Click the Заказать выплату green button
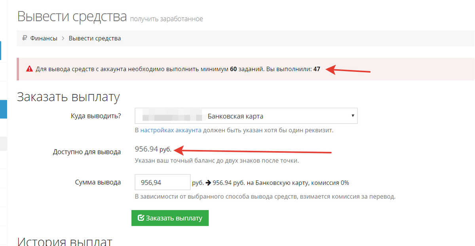 [x=170, y=218]
